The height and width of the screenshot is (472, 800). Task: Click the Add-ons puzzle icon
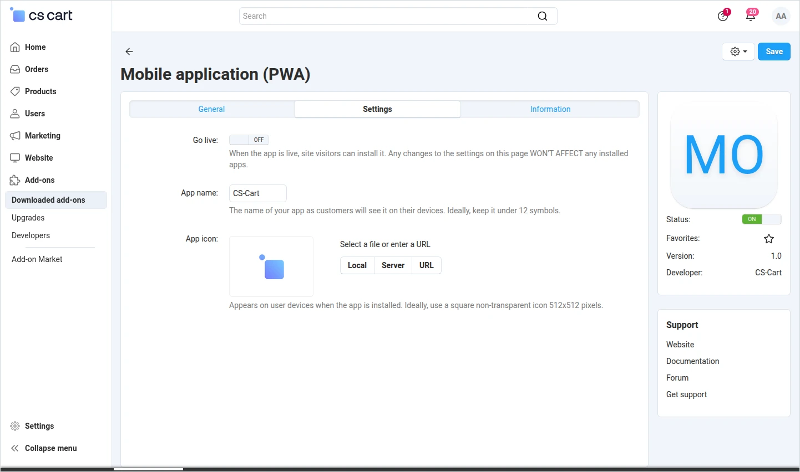click(15, 180)
